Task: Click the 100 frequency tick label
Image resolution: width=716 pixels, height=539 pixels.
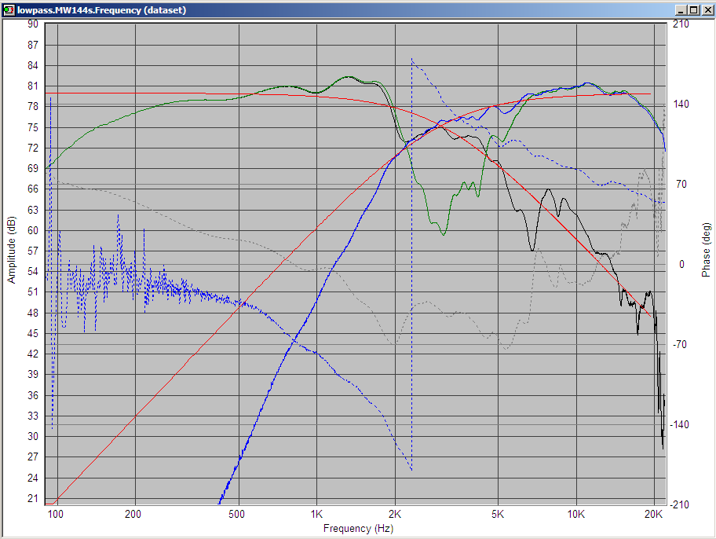Action: pyautogui.click(x=55, y=515)
